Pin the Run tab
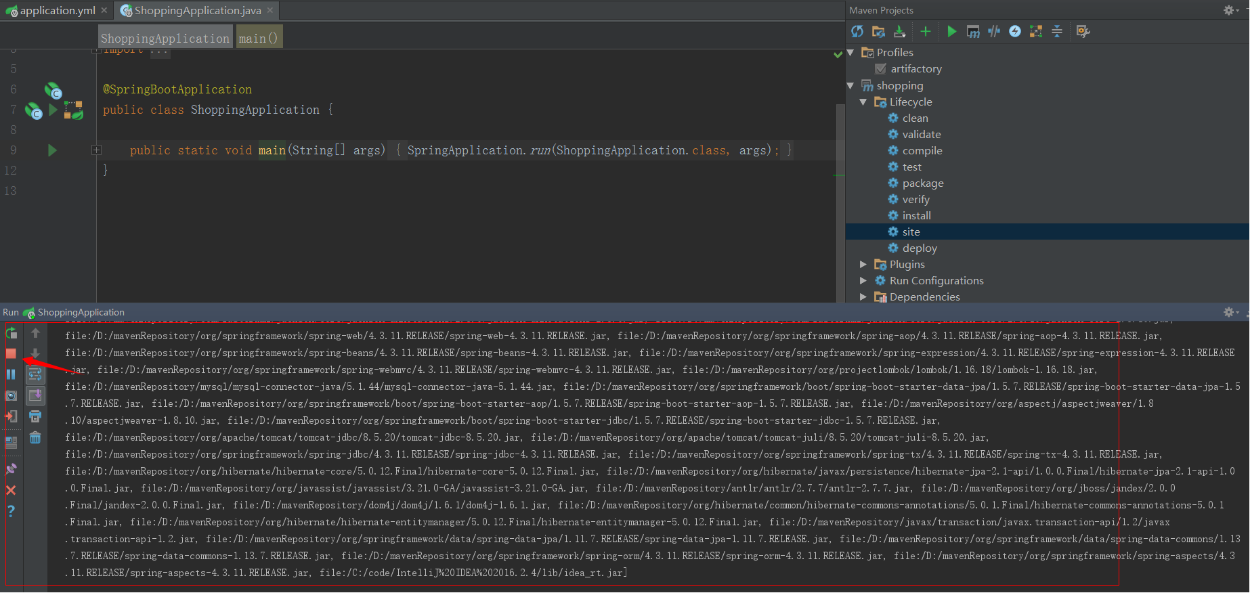The image size is (1250, 593). tap(11, 468)
